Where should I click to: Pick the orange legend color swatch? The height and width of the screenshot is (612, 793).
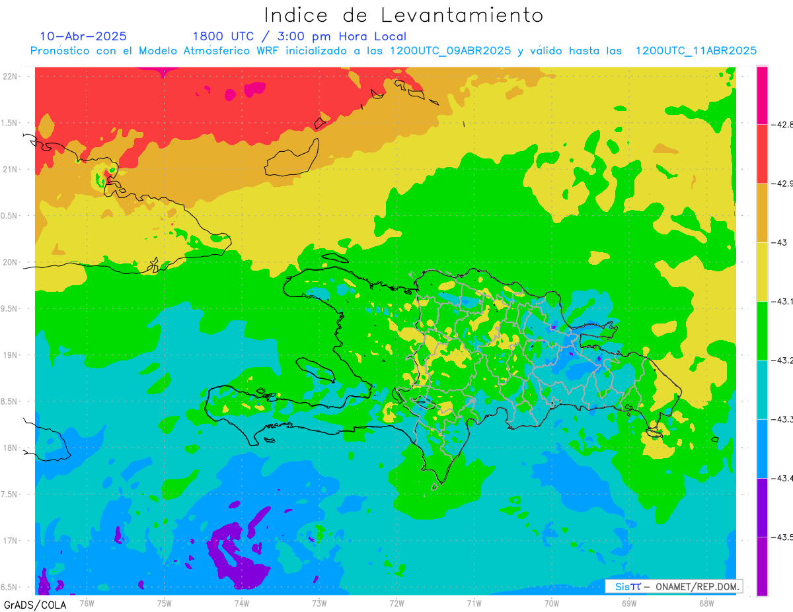762,213
